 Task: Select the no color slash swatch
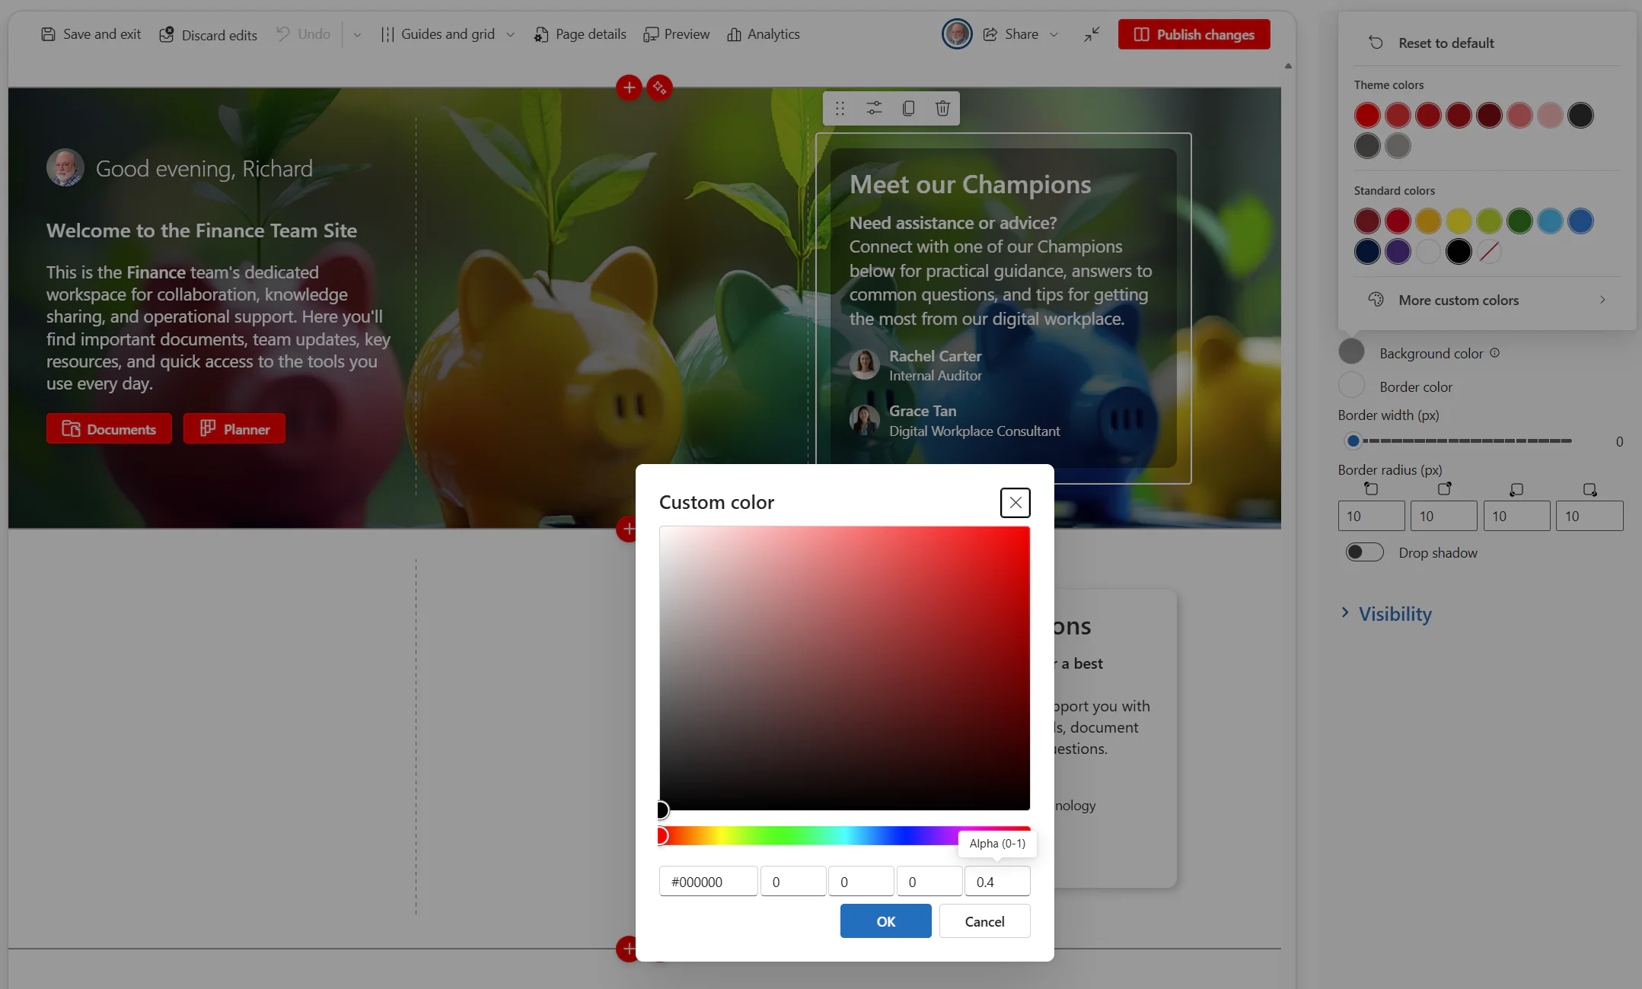click(x=1489, y=252)
